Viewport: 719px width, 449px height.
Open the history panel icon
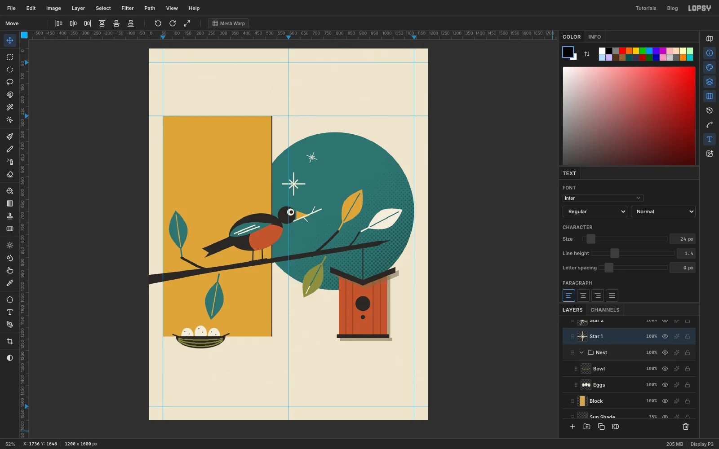click(710, 110)
